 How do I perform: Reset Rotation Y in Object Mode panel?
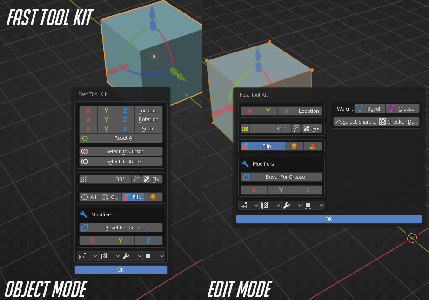pyautogui.click(x=107, y=119)
